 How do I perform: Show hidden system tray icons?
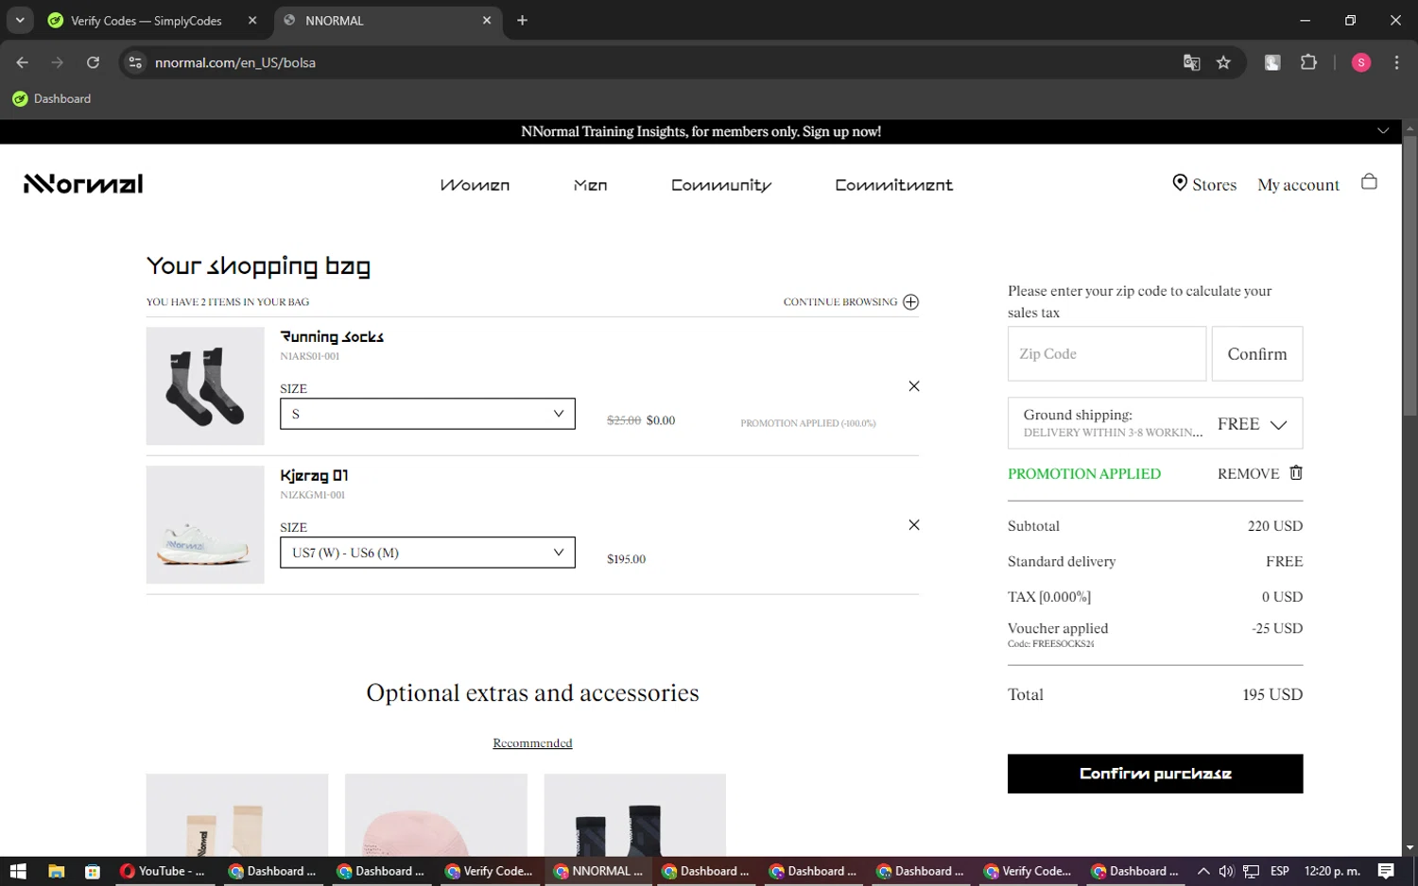(1203, 871)
